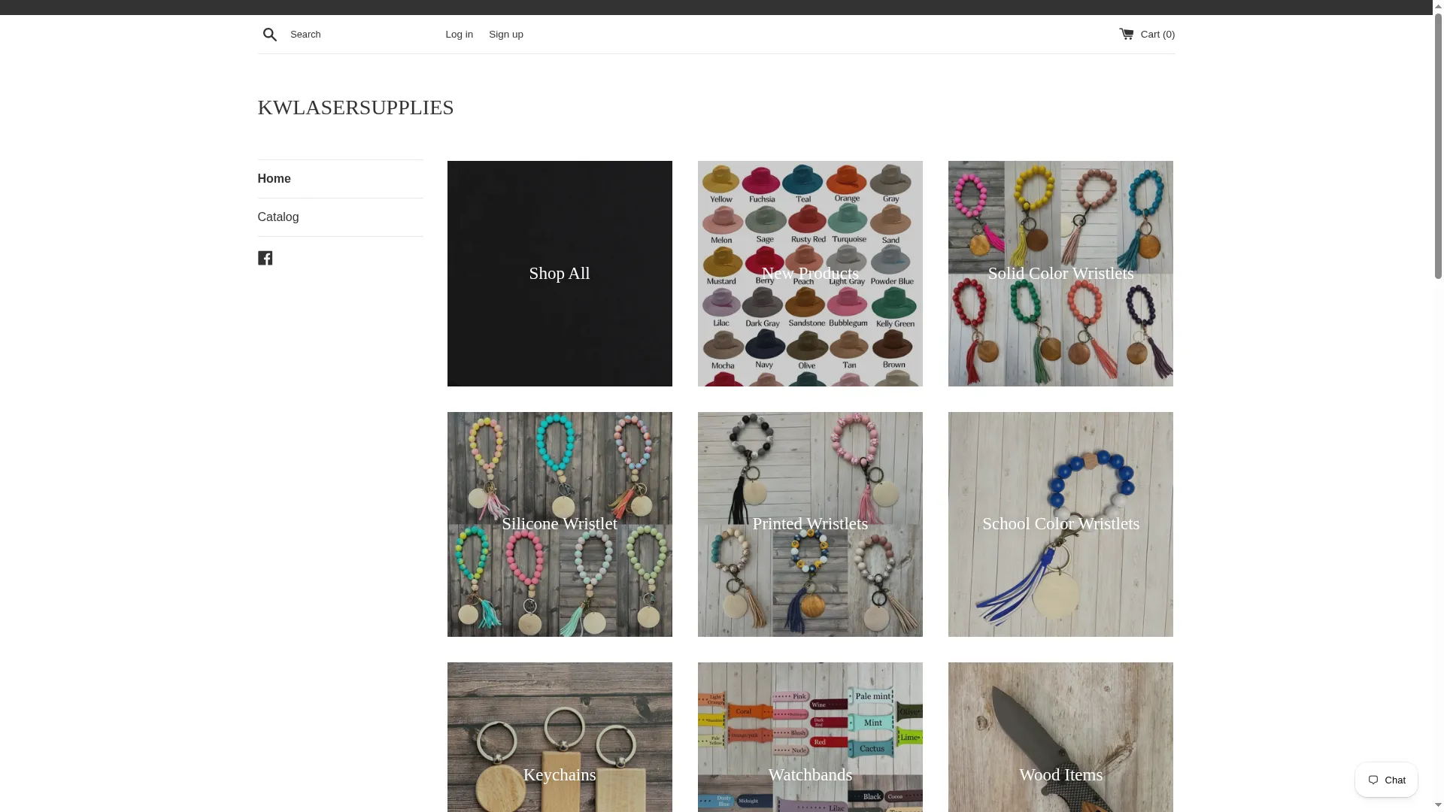The width and height of the screenshot is (1444, 812).
Task: Open the Watchbands collection tile
Action: click(x=810, y=738)
